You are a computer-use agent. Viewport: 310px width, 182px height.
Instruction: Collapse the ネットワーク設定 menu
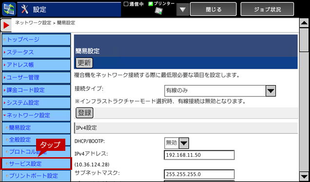[x=36, y=115]
